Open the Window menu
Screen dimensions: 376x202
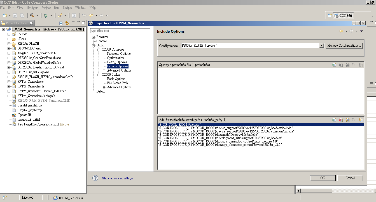coord(81,8)
